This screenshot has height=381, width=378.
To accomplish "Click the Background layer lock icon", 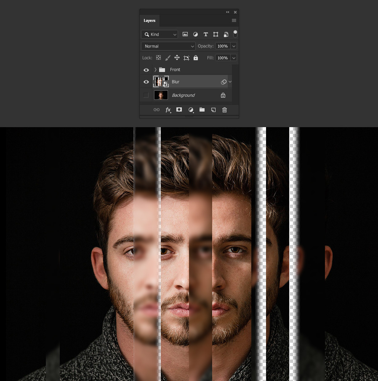I will coord(223,95).
